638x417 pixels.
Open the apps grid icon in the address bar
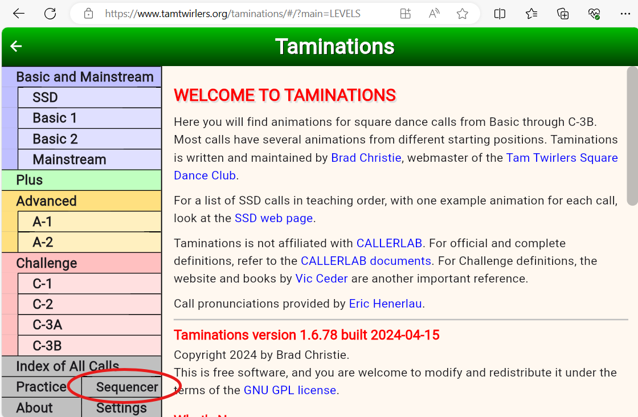pyautogui.click(x=405, y=14)
